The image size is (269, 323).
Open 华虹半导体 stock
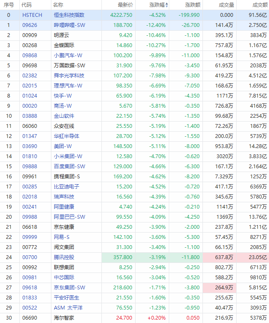67,136
